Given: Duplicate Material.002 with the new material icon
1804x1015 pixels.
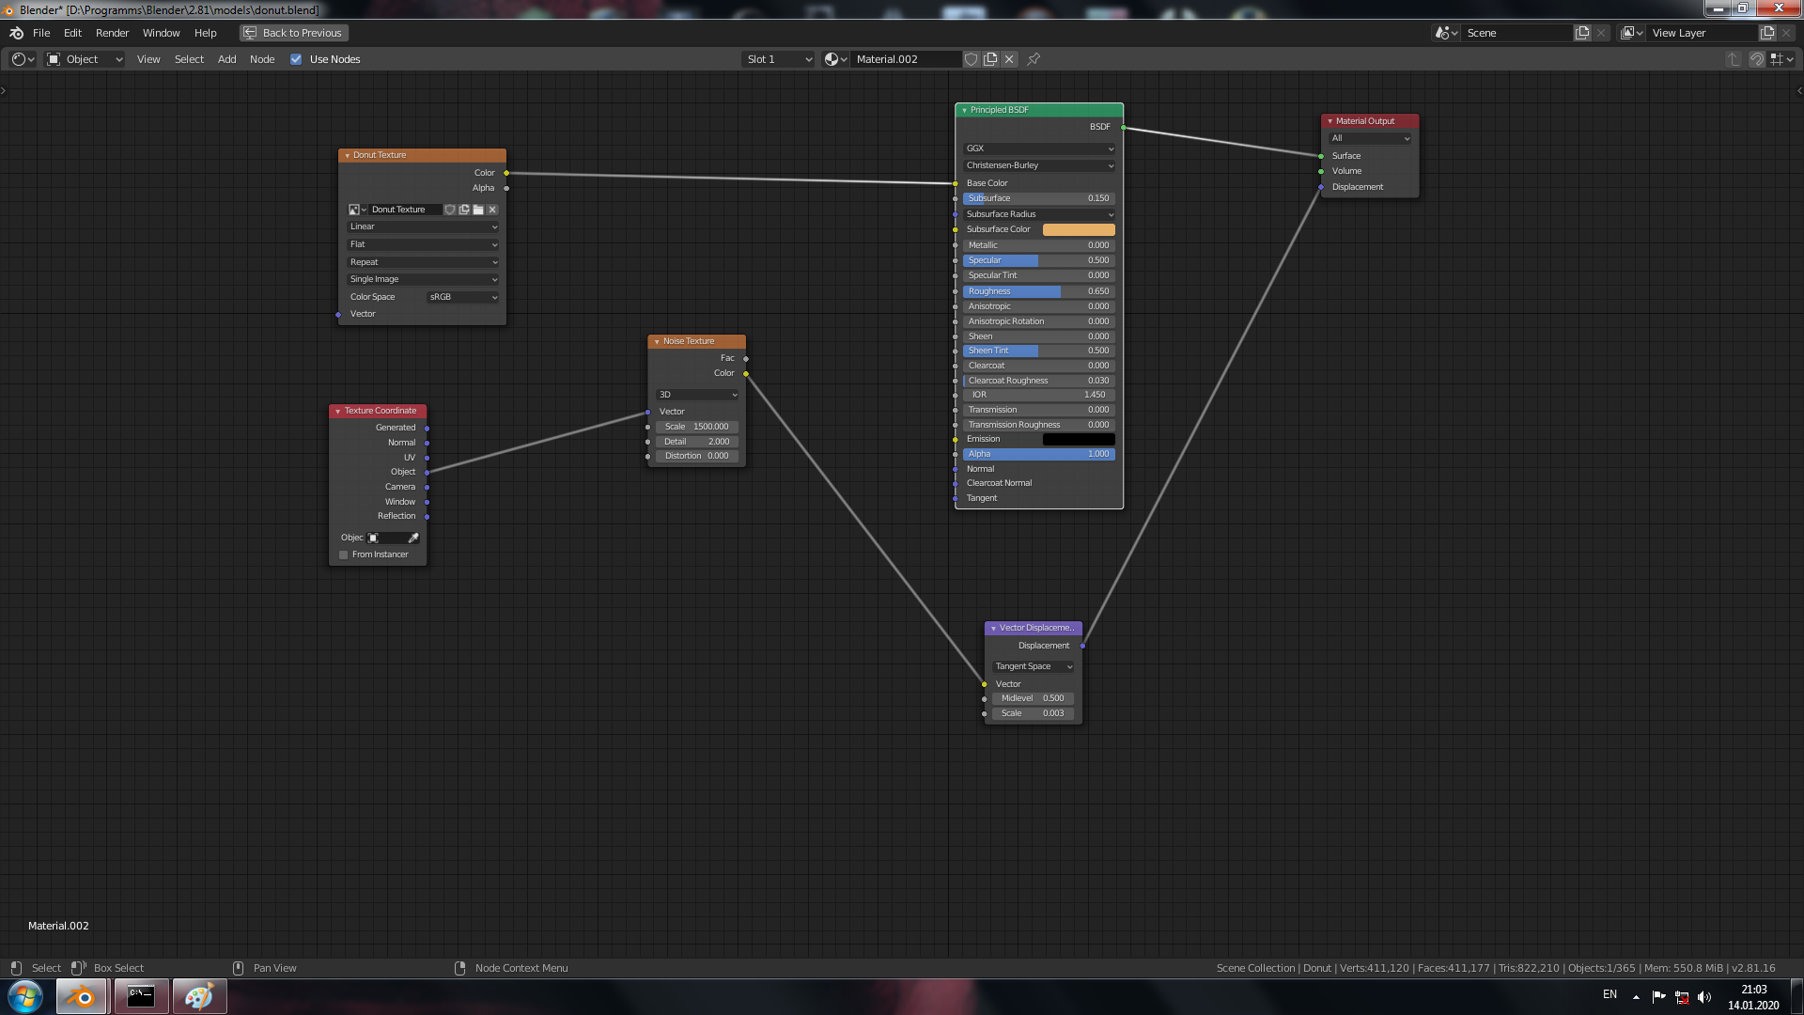Looking at the screenshot, I should tap(990, 59).
